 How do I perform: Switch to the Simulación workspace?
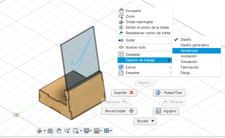tap(197, 62)
